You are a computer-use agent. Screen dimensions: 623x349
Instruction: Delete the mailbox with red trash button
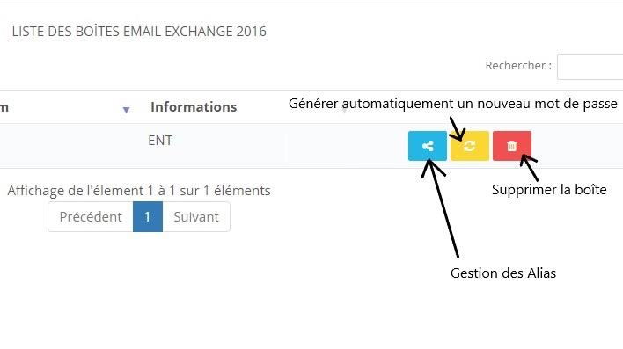pos(512,146)
